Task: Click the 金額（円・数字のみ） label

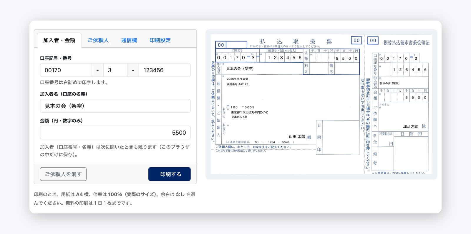Action: 61,121
